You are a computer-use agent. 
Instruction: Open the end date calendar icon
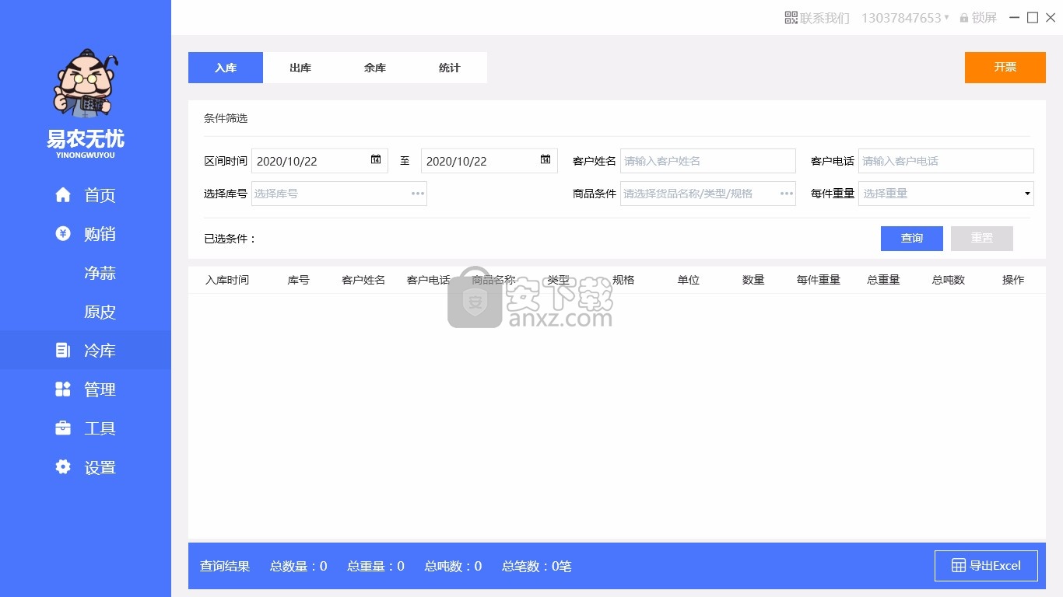click(546, 160)
